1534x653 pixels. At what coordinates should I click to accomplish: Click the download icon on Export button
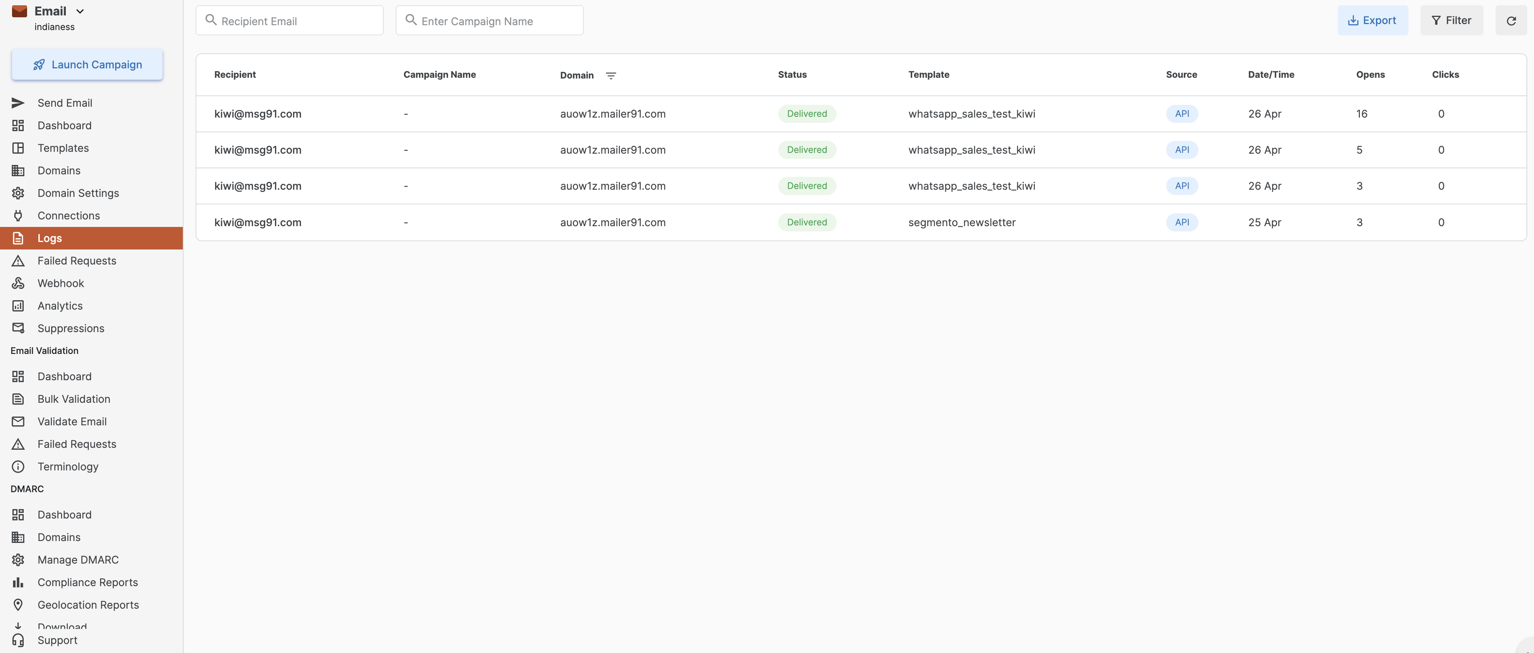point(1353,21)
